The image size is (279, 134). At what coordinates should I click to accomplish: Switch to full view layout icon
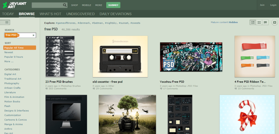[265, 22]
